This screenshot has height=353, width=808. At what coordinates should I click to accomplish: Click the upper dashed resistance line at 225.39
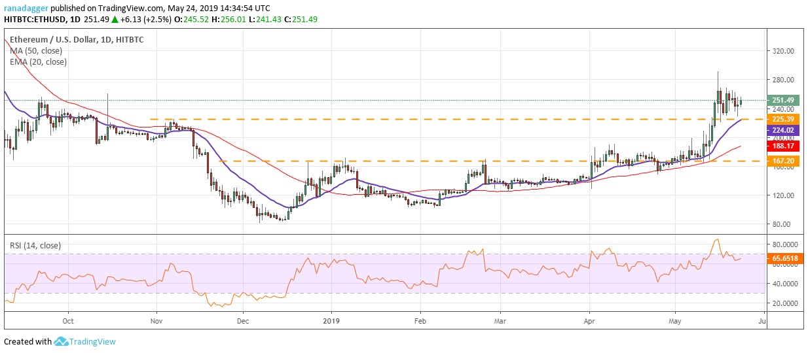458,119
